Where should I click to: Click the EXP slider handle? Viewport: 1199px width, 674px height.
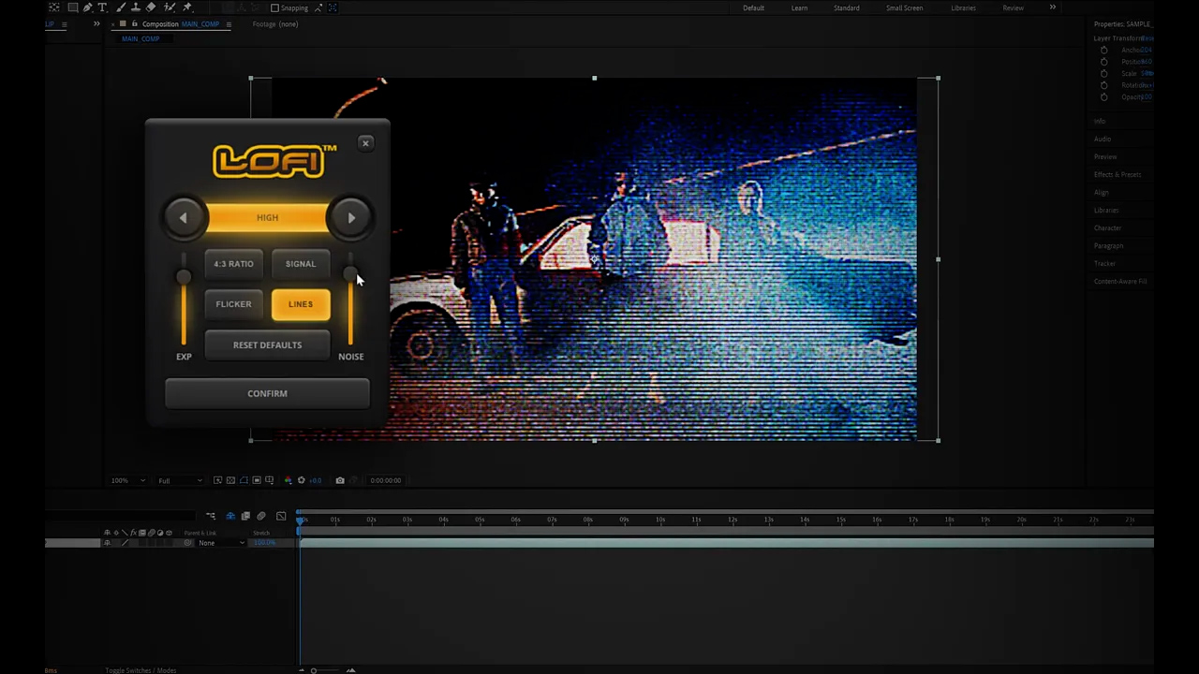pos(184,277)
